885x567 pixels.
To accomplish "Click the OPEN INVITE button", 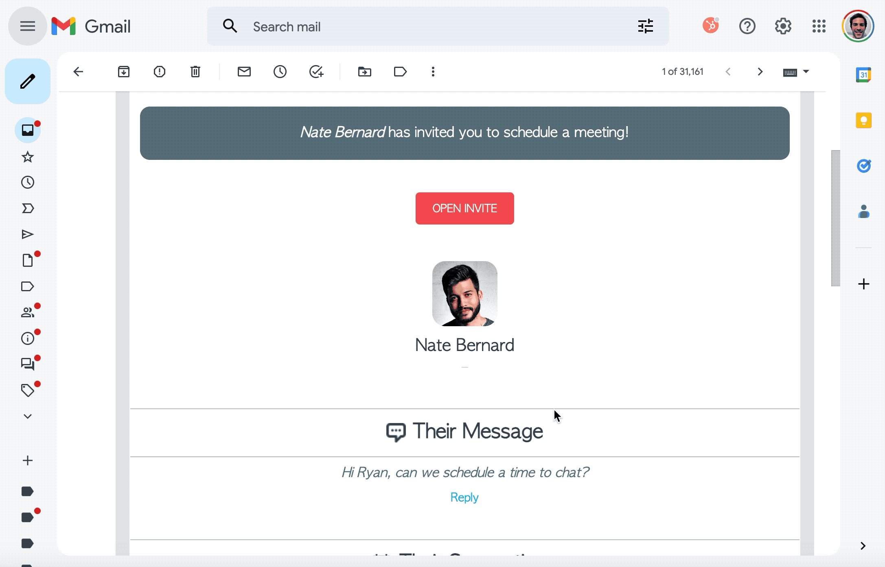I will [464, 208].
